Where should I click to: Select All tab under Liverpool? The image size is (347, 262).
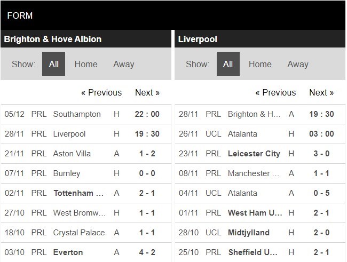[x=228, y=64]
